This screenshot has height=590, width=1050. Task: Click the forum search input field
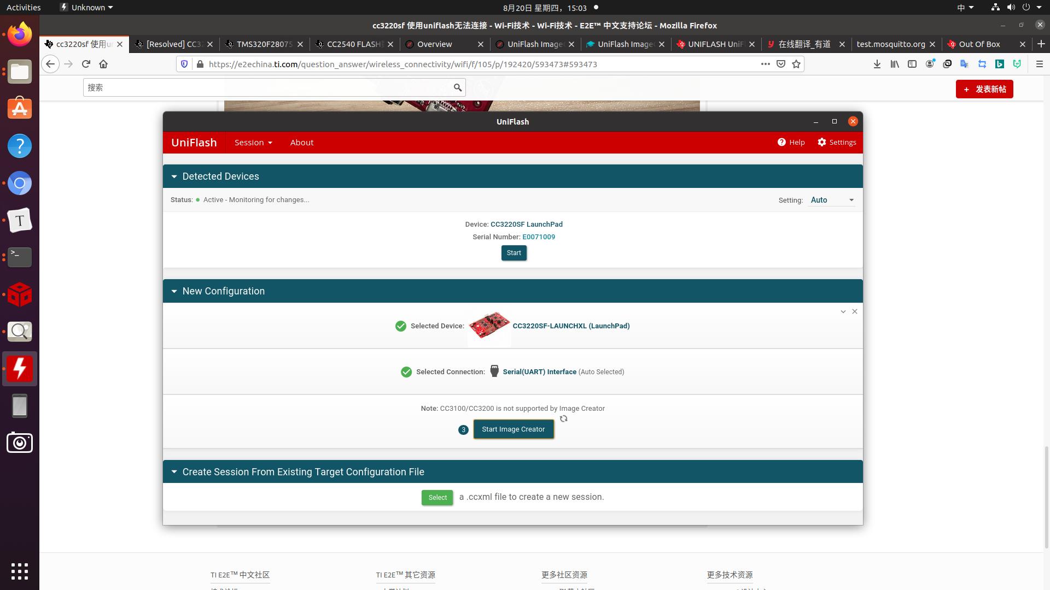(268, 87)
